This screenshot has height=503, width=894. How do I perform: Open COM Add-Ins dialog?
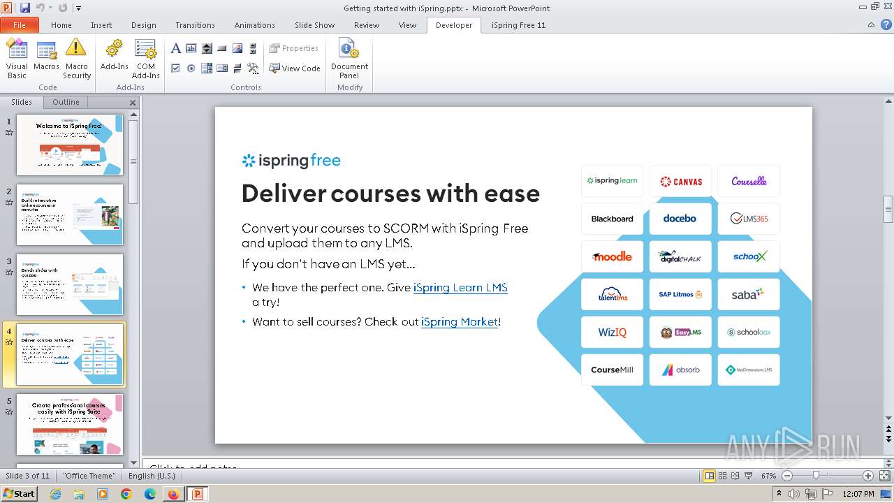145,59
